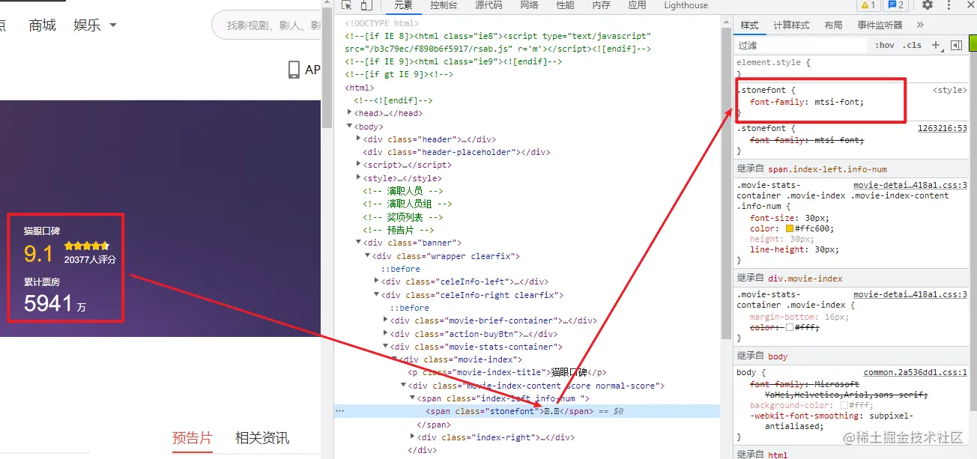Open DevTools settings gear
977x459 pixels.
click(x=928, y=5)
